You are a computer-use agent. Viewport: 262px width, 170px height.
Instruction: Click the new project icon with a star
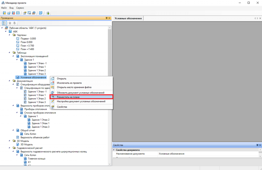(x=4, y=13)
